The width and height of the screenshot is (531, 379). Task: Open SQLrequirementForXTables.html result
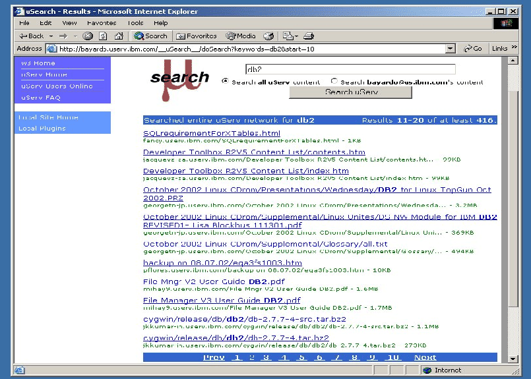point(212,133)
